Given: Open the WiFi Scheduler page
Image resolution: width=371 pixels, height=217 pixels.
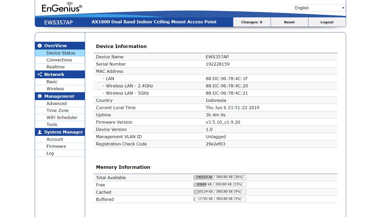Looking at the screenshot, I should click(x=60, y=117).
